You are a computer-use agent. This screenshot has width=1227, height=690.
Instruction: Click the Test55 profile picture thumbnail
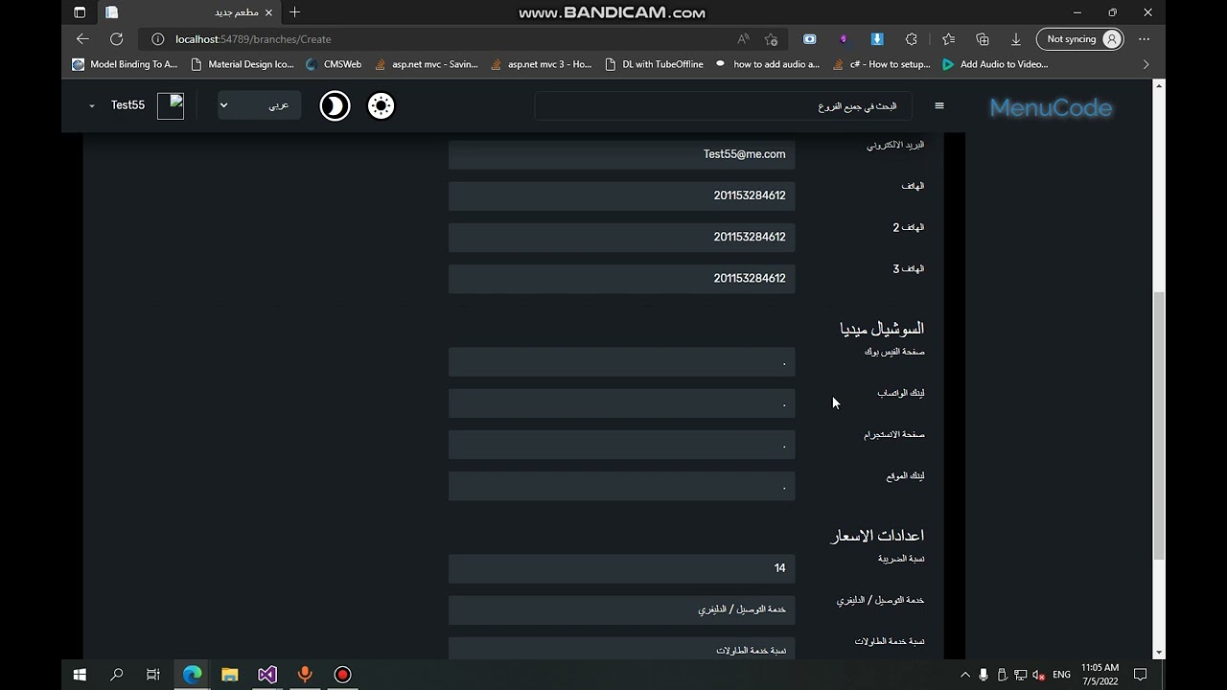tap(171, 105)
